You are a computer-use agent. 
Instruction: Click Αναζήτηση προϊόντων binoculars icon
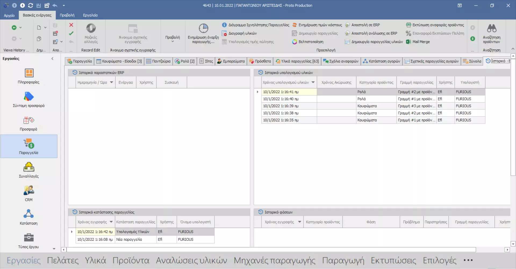[x=491, y=29]
